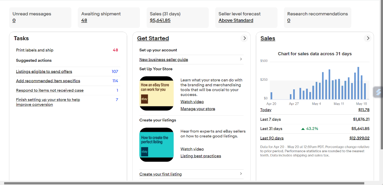Click Watch video under Create your listings
The height and width of the screenshot is (185, 383).
pos(192,149)
